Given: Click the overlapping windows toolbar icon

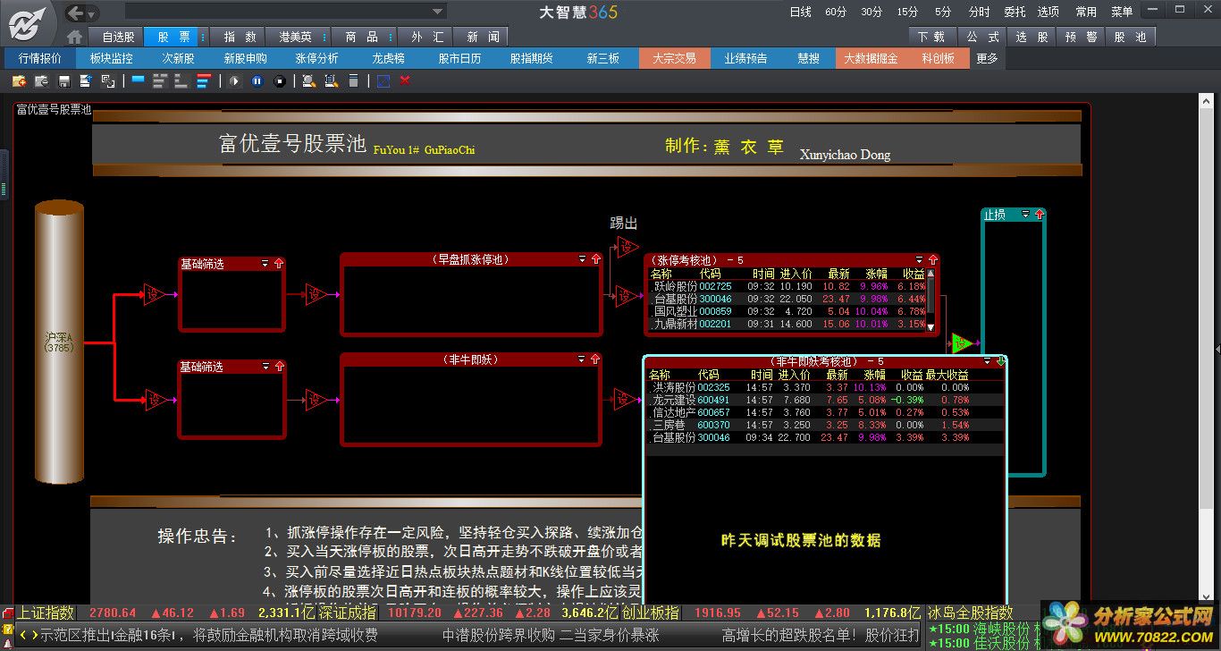Looking at the screenshot, I should tap(108, 80).
